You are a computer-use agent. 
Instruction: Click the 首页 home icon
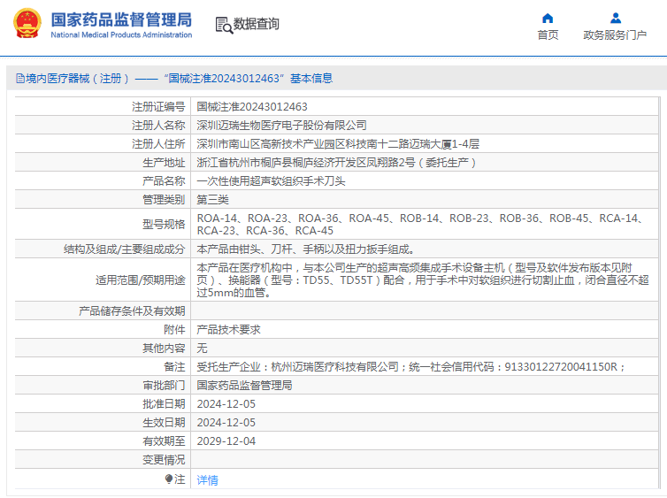[548, 19]
